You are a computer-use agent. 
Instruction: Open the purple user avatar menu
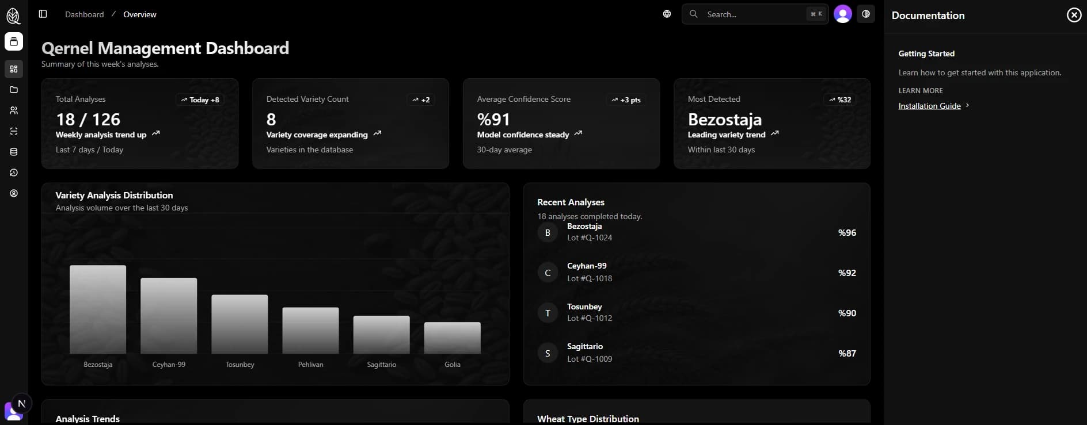pyautogui.click(x=842, y=14)
